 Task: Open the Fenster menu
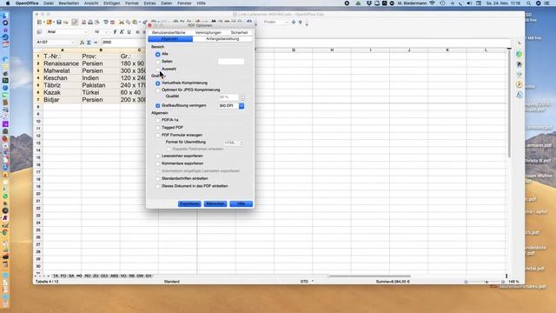click(184, 3)
